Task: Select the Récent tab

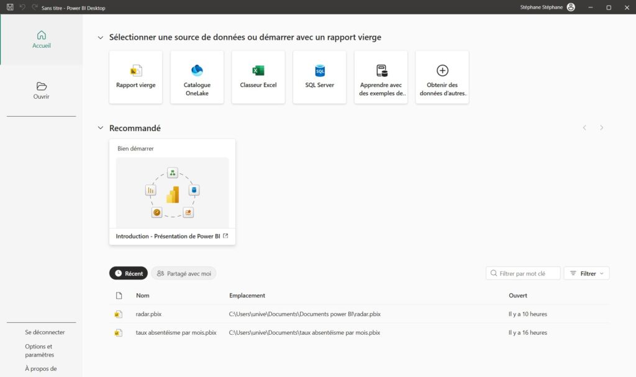Action: pos(129,273)
